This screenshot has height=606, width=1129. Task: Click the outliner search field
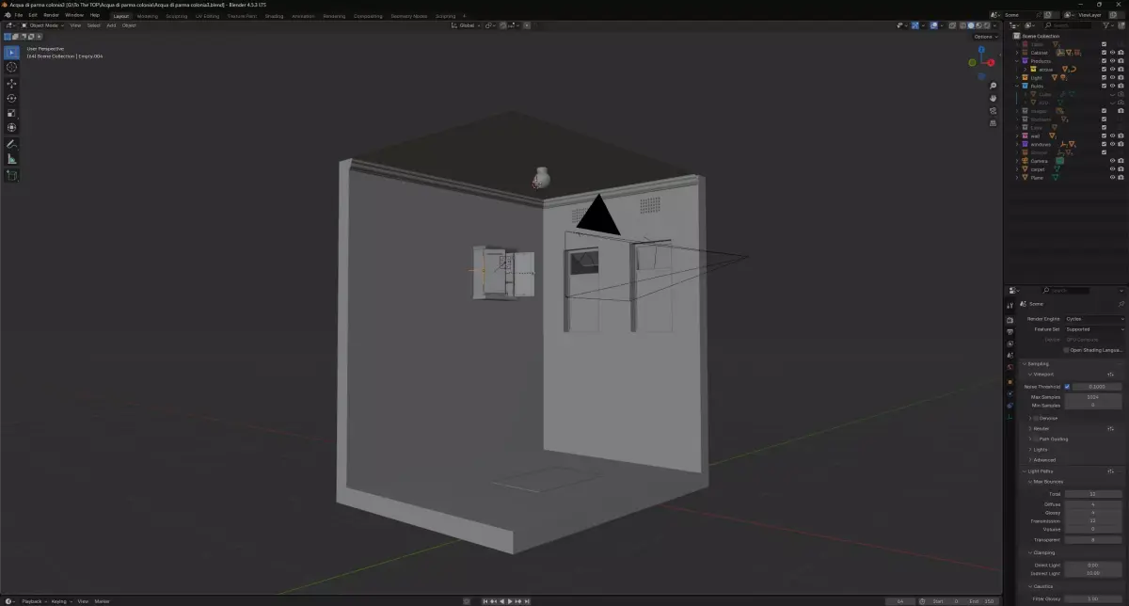tap(1068, 25)
